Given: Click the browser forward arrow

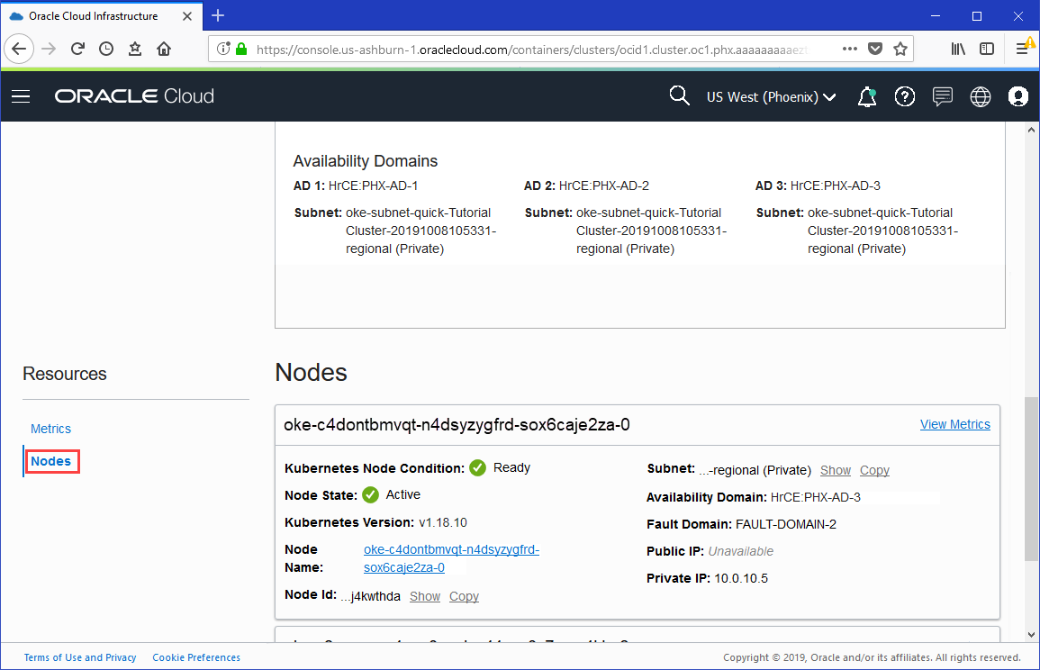Looking at the screenshot, I should (x=49, y=49).
